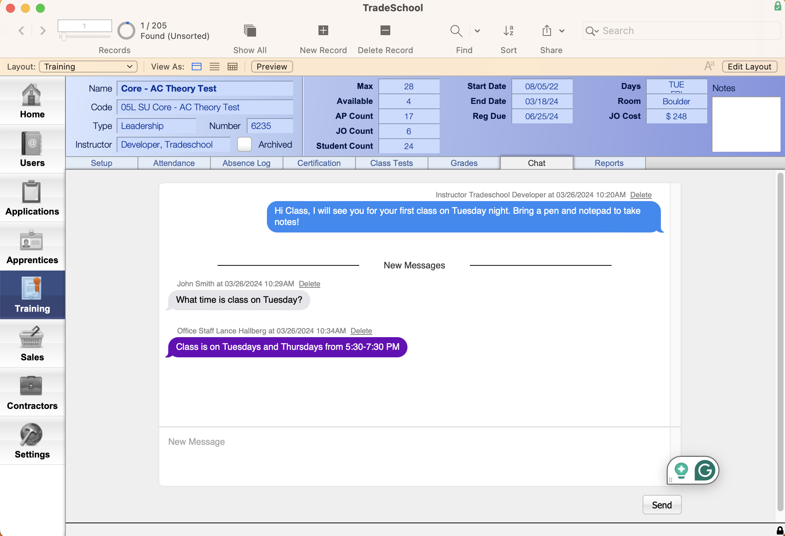Screen dimensions: 785x536
Task: Switch to list view layout
Action: tap(213, 66)
